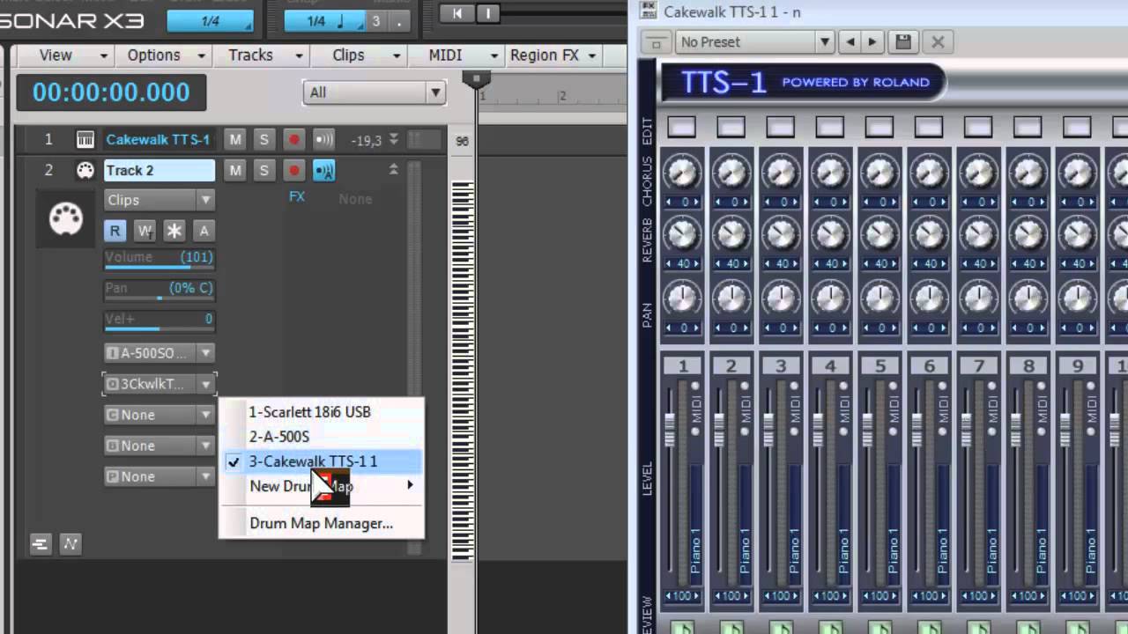1128x634 pixels.
Task: Expand the Cakewalk TTS-1 track with double chevron
Action: coord(394,139)
